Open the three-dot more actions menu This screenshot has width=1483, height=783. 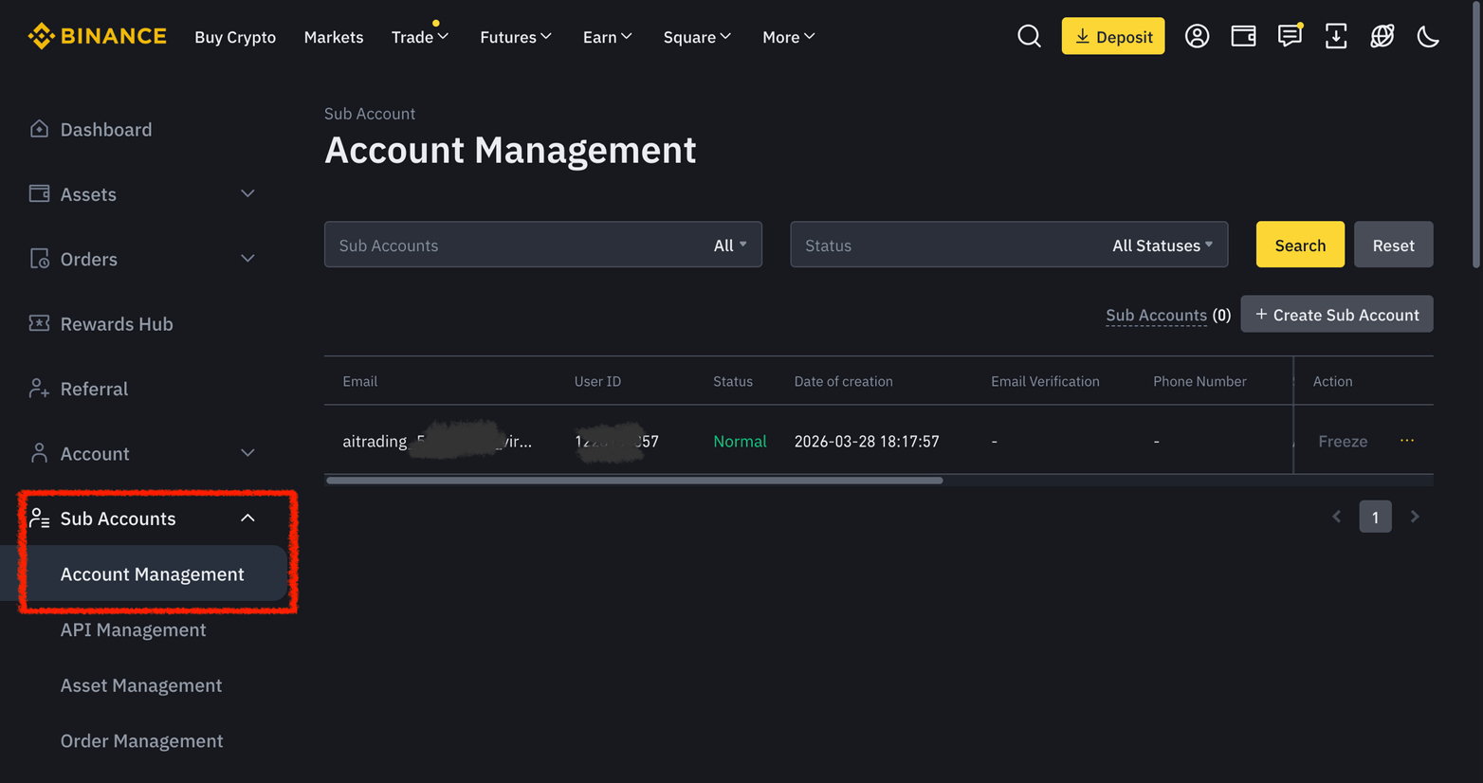click(1407, 441)
